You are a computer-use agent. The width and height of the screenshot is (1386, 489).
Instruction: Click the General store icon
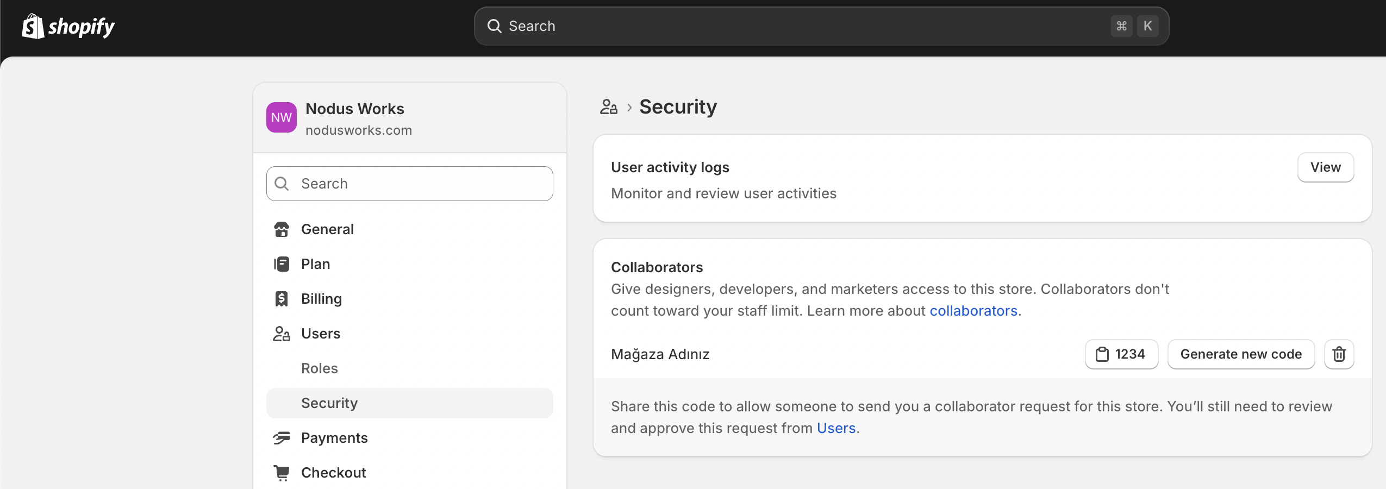[x=282, y=229]
